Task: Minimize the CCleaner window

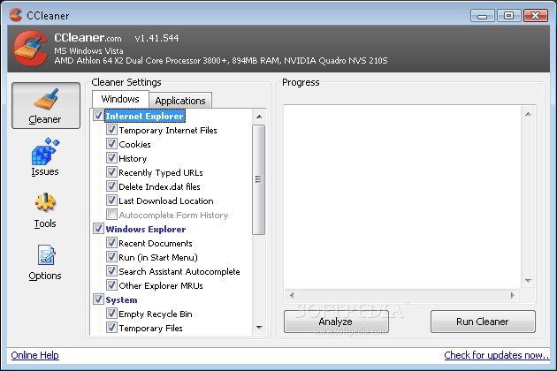Action: (x=482, y=16)
